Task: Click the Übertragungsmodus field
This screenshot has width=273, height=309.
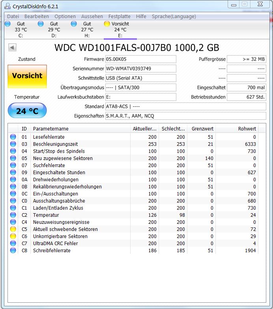Action: (140, 87)
